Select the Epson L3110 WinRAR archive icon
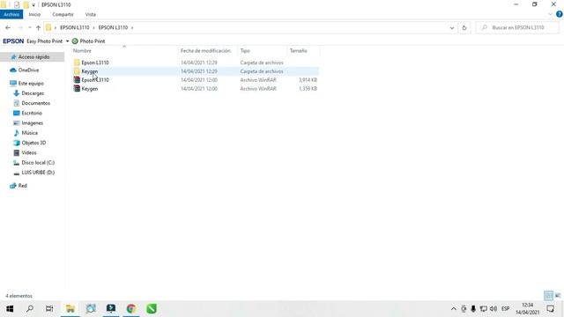 tap(77, 80)
